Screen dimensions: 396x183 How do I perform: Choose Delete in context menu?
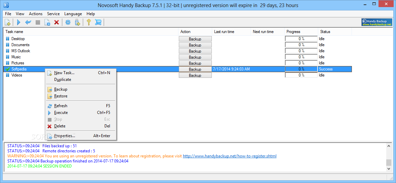[80, 126]
